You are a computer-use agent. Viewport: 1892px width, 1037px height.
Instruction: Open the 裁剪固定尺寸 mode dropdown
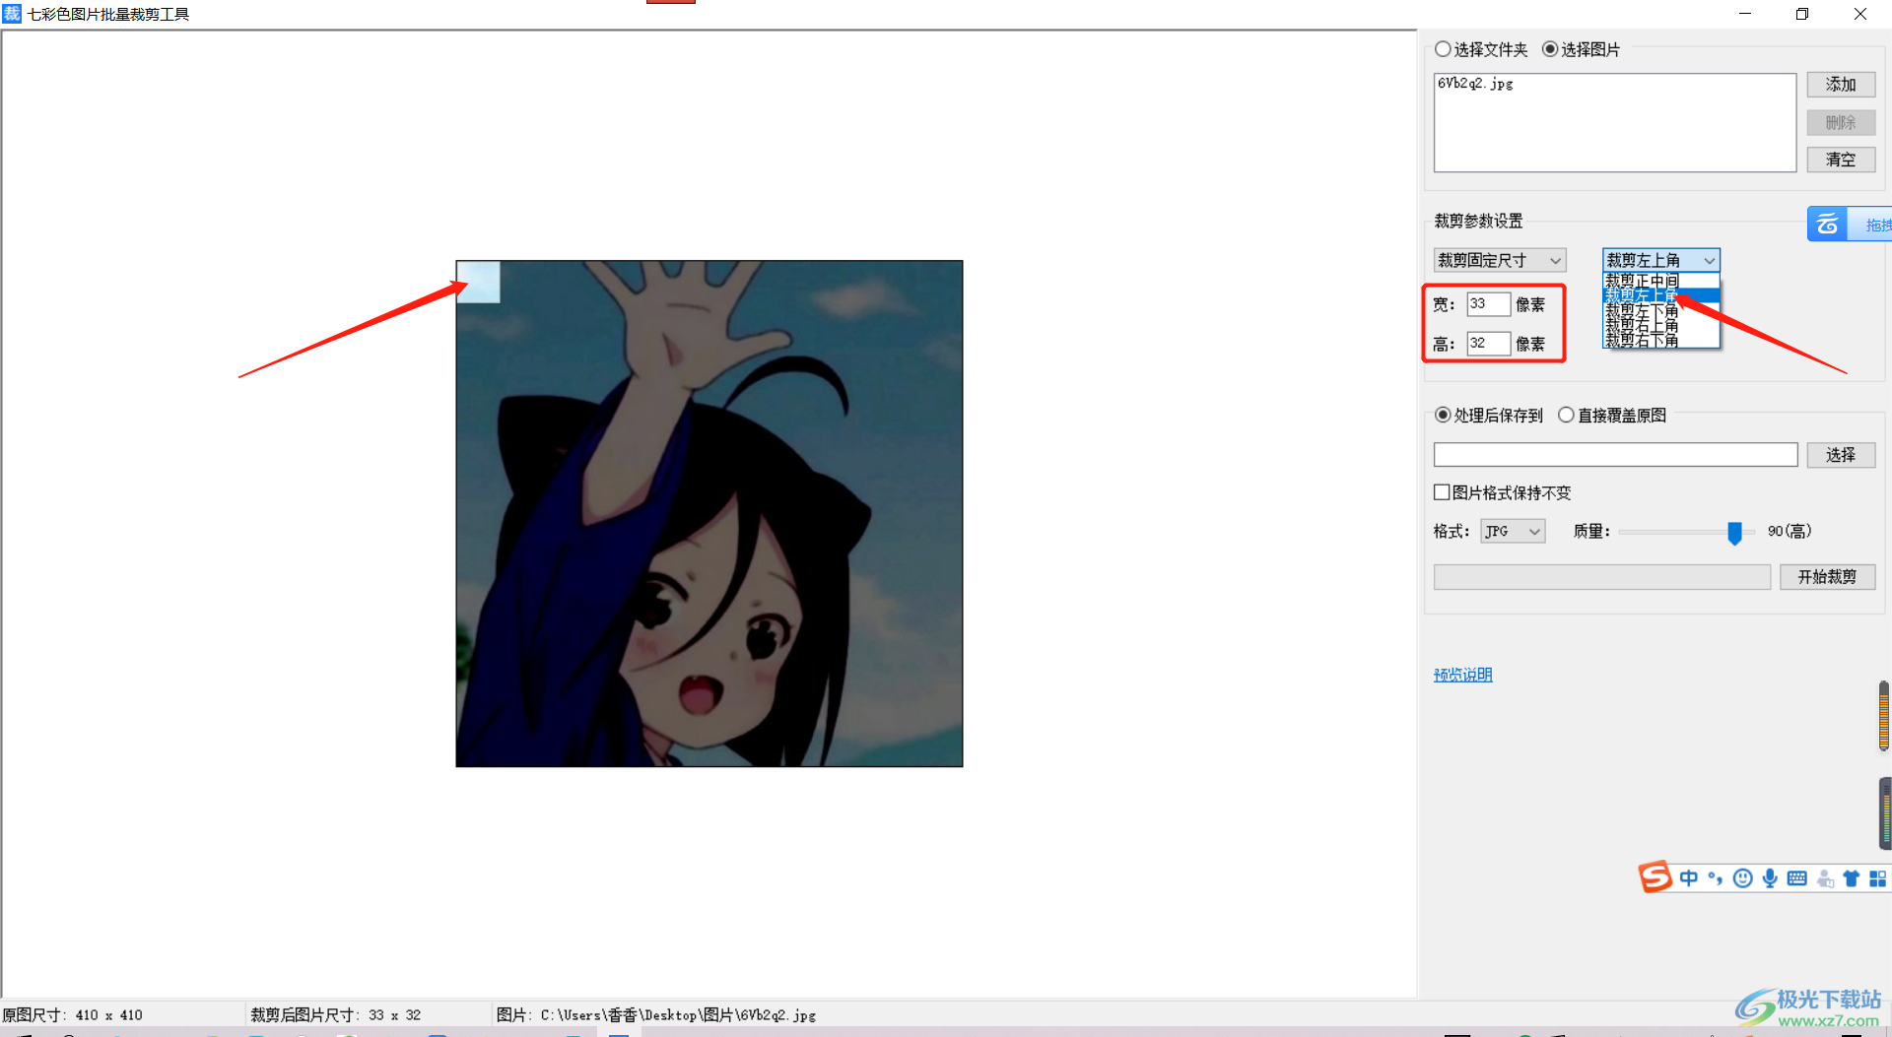(x=1500, y=260)
